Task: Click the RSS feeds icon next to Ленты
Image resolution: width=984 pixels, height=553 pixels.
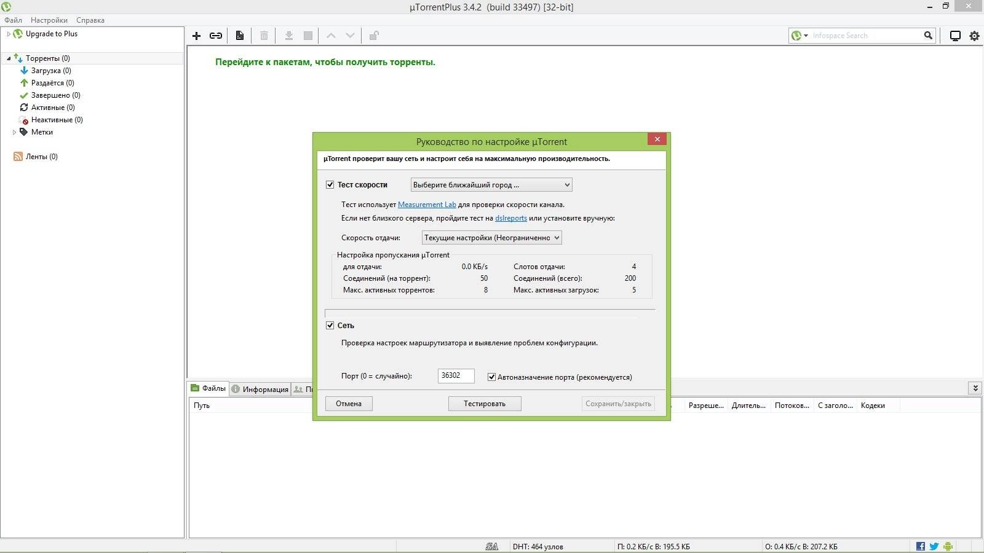Action: coord(18,157)
